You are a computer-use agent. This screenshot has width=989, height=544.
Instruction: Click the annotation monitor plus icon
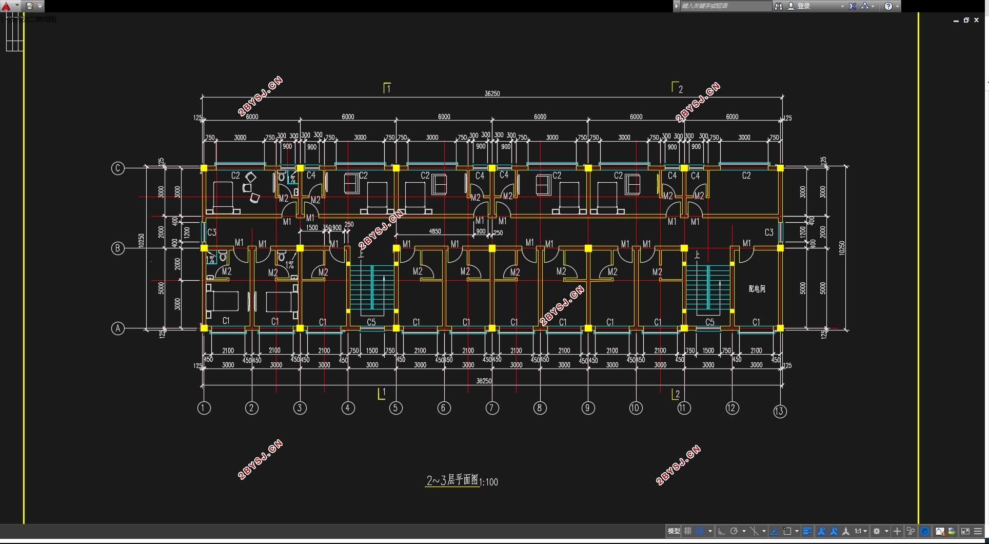pos(897,531)
